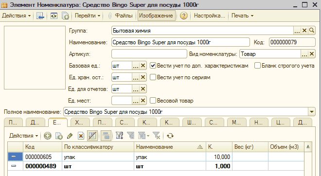The image size is (321, 176).
Task: Open the units panel Действия menu
Action: tap(23, 136)
